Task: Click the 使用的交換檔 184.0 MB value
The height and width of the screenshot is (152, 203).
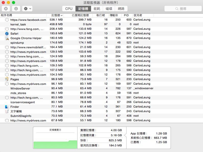Action: 115,145
